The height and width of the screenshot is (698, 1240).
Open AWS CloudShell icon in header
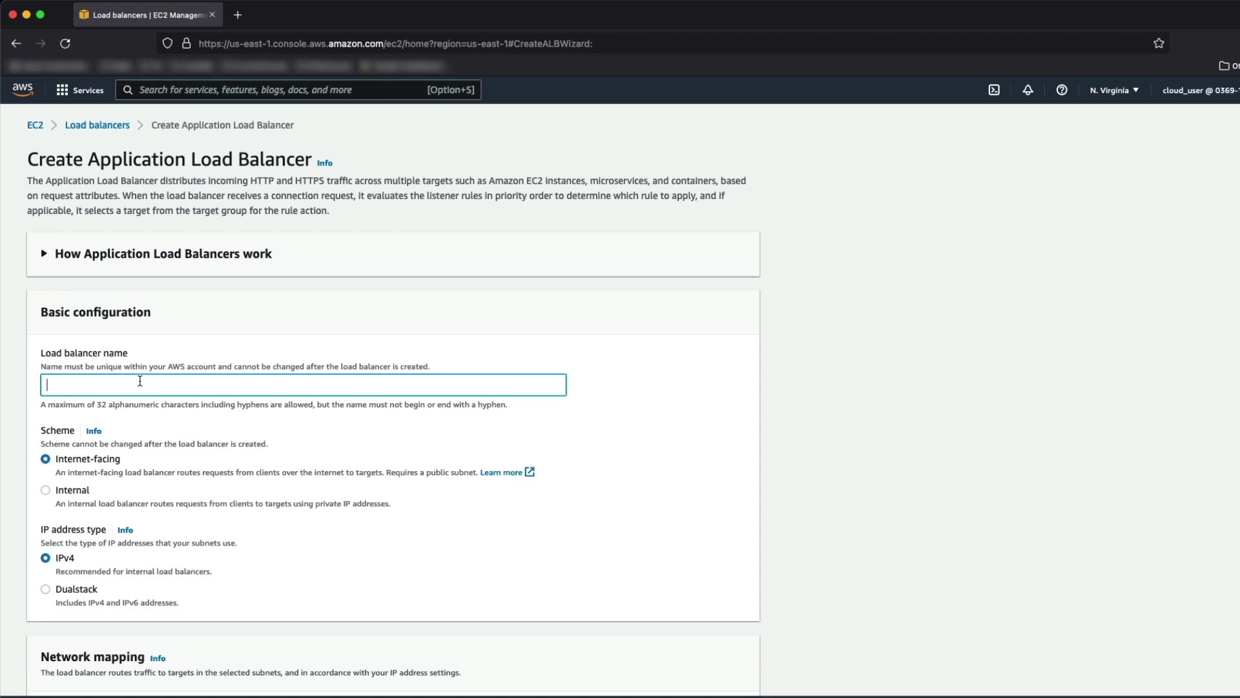(994, 90)
